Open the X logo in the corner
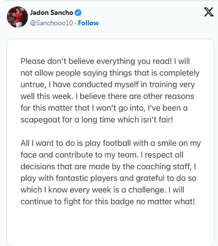This screenshot has height=246, width=218. [x=209, y=12]
